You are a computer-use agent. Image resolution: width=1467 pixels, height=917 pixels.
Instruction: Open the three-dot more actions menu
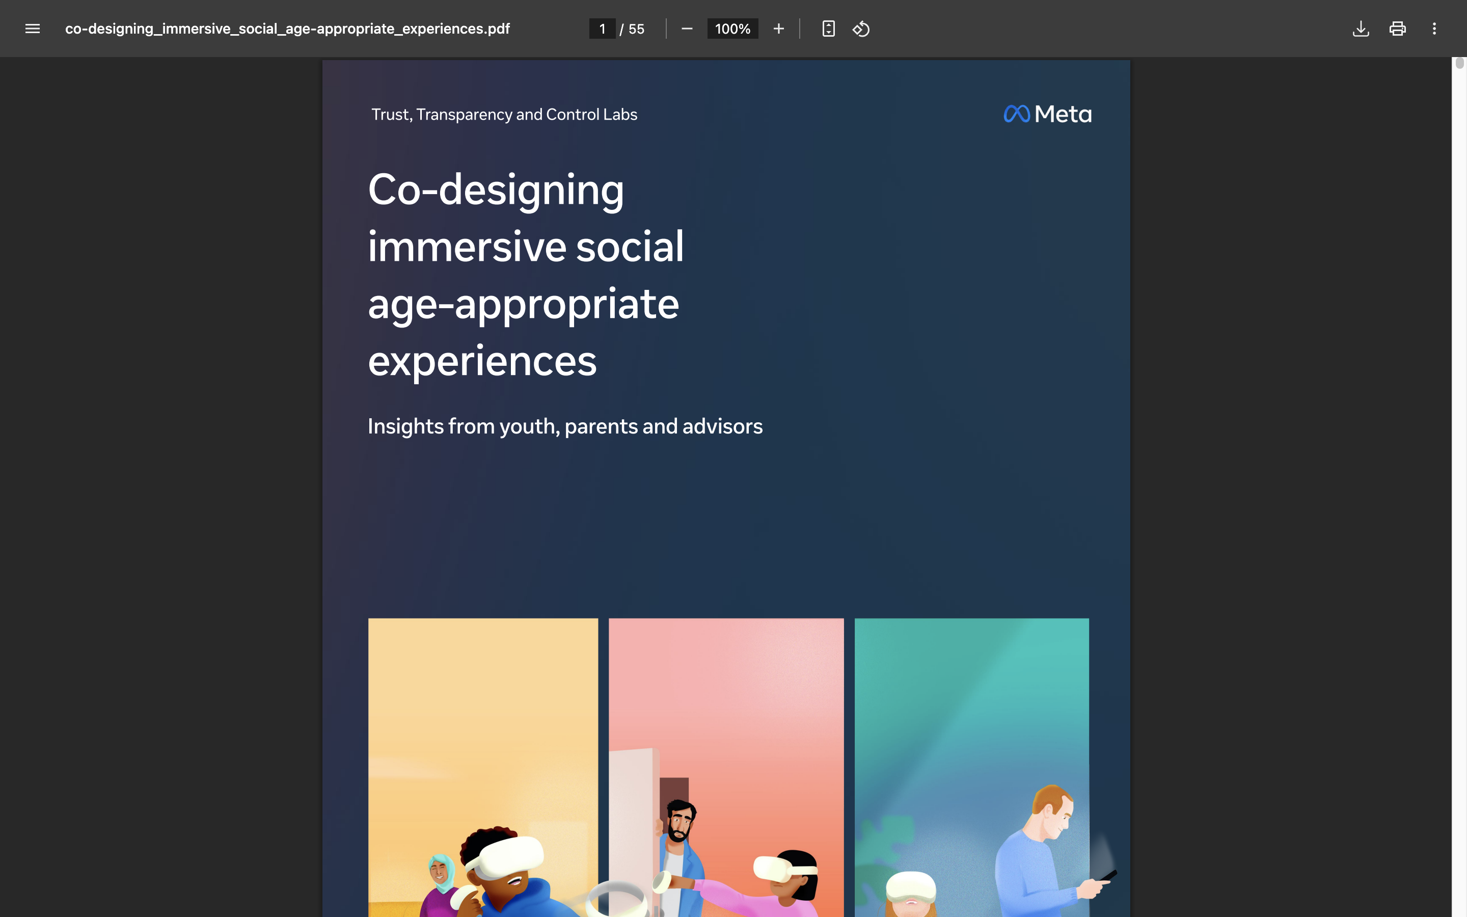point(1434,29)
